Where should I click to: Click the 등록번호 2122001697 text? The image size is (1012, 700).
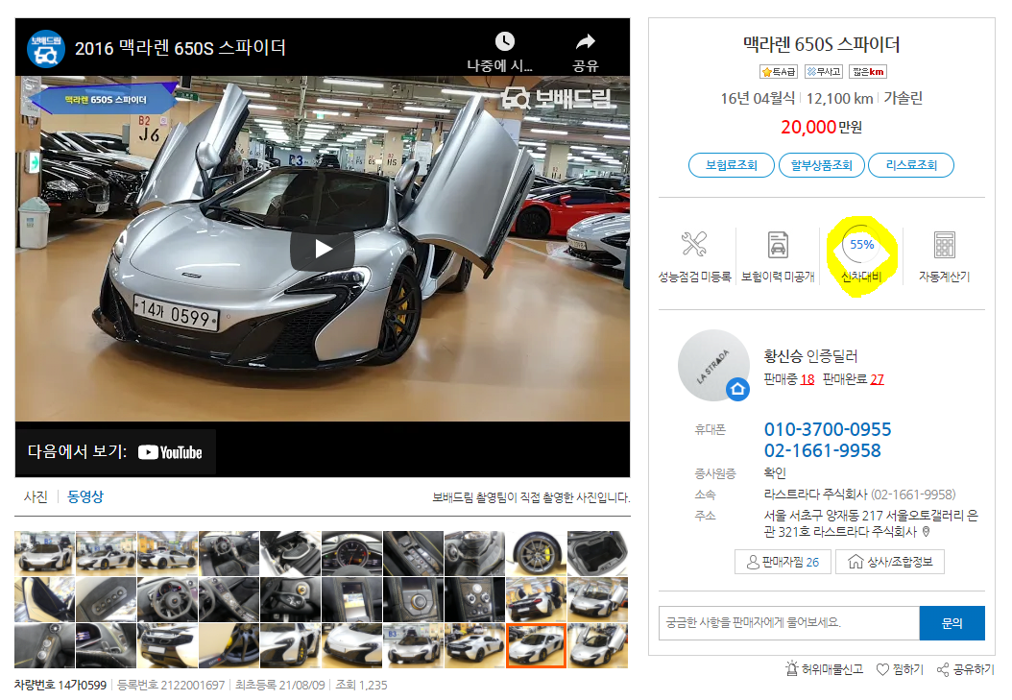point(171,686)
